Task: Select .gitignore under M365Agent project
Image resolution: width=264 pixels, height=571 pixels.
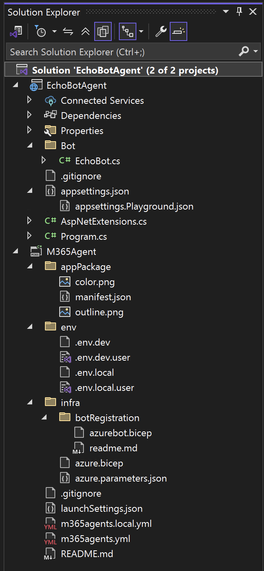Action: point(81,493)
